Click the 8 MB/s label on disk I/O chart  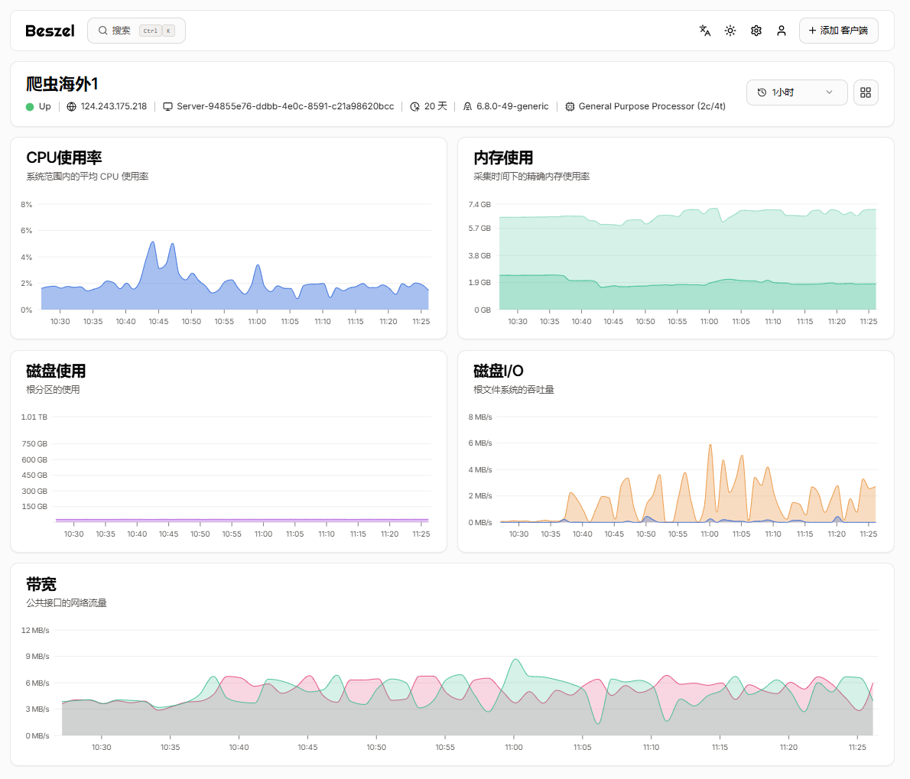click(x=480, y=417)
